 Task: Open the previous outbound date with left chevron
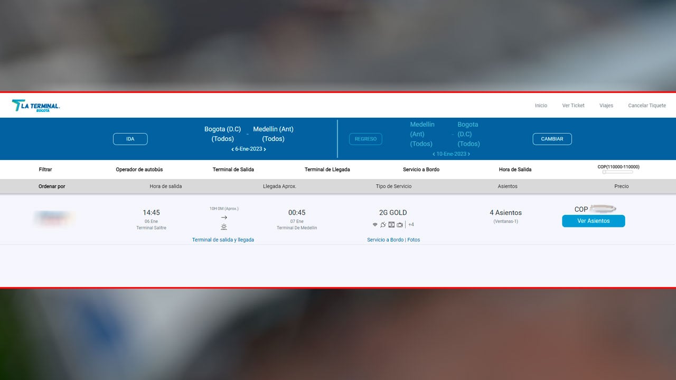[232, 149]
